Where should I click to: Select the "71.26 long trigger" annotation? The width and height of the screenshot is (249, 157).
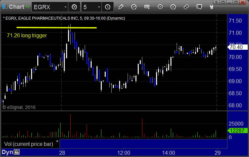click(x=27, y=35)
